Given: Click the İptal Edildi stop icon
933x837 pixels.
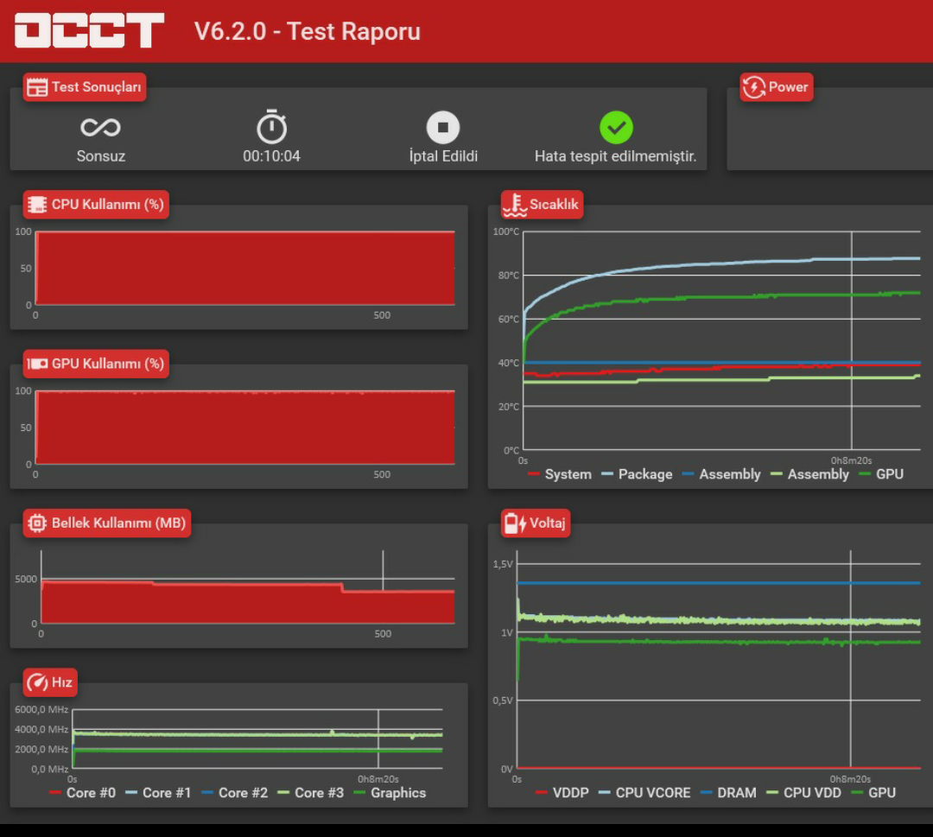Looking at the screenshot, I should click(x=442, y=127).
